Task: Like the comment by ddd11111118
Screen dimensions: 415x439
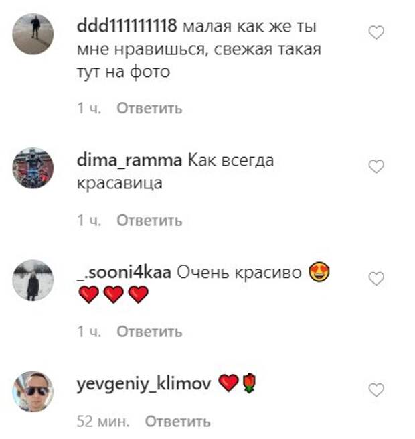Action: coord(376,32)
